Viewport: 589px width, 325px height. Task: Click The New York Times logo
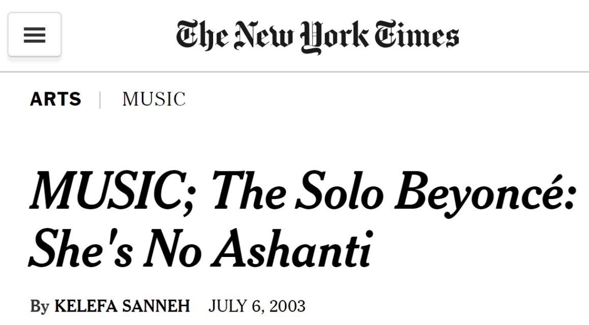317,35
